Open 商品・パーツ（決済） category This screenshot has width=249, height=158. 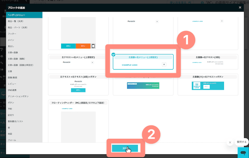tap(24, 28)
